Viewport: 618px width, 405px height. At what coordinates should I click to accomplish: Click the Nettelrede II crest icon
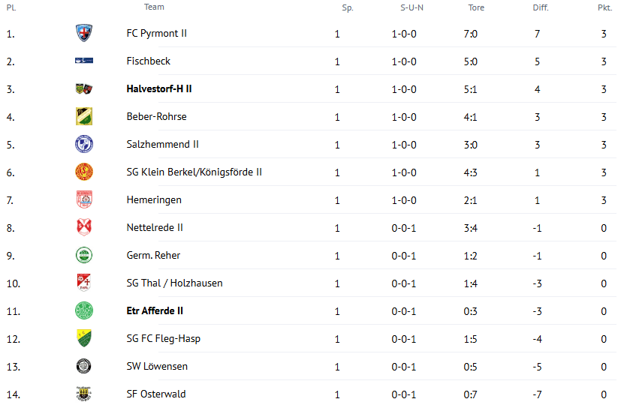click(x=84, y=227)
